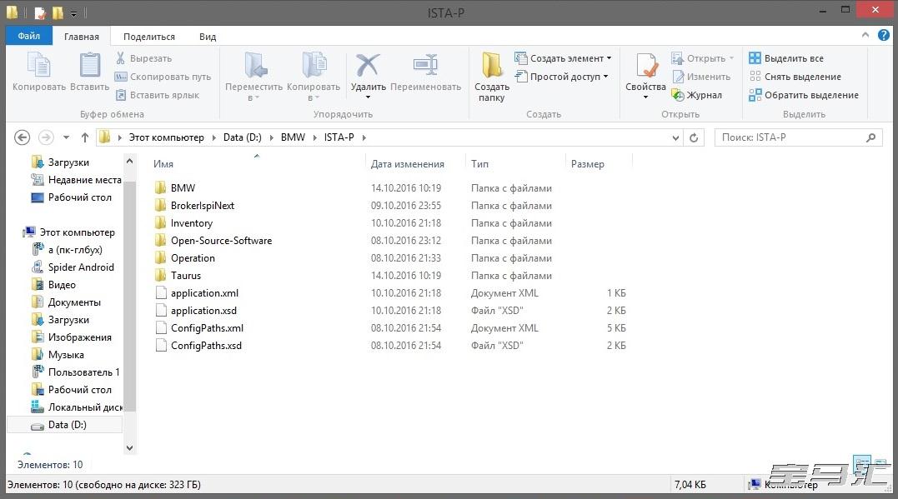Click Создать папку folder icon
This screenshot has height=499, width=898.
click(x=491, y=65)
